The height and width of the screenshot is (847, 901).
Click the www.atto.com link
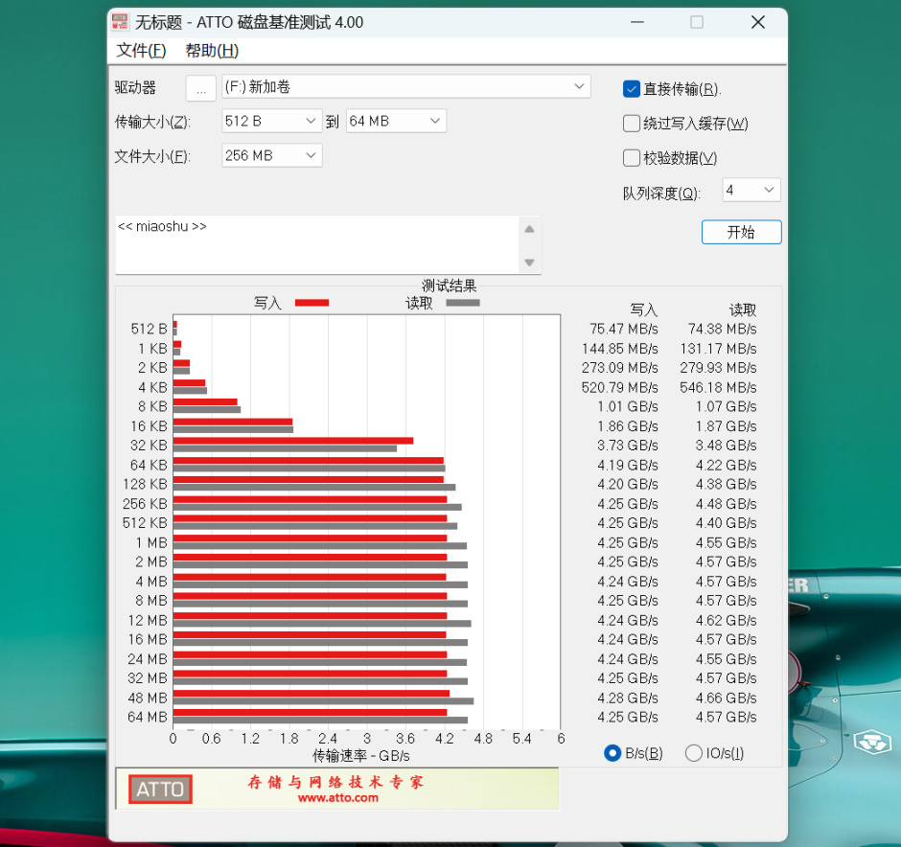pyautogui.click(x=337, y=797)
